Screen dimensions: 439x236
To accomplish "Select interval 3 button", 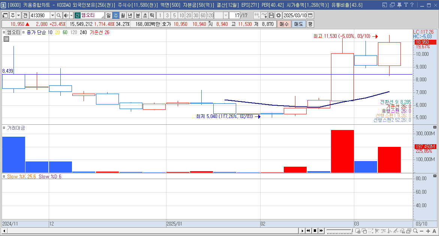I will click(x=167, y=15).
